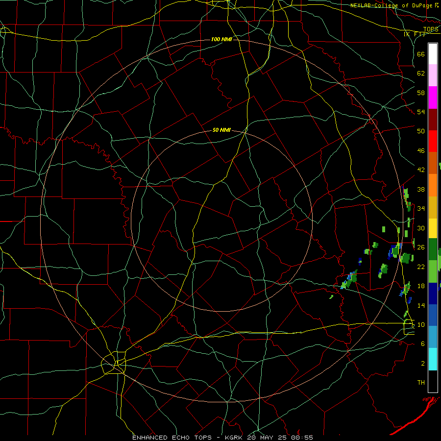Click the light green legend band
This screenshot has height=441, width=441.
pos(433,271)
